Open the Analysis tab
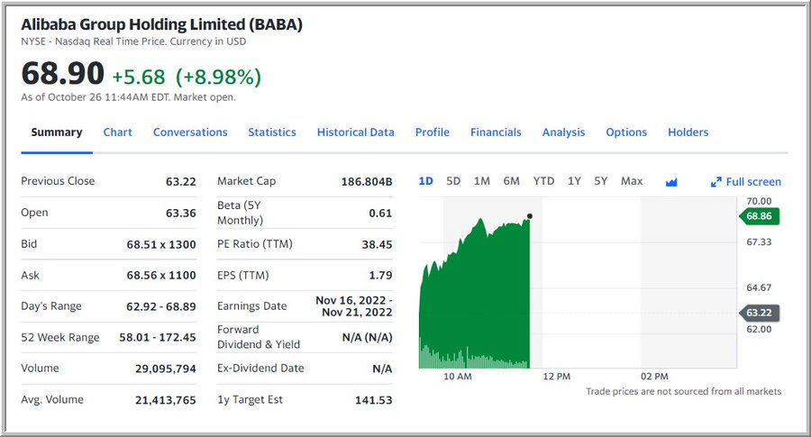This screenshot has width=811, height=437. click(564, 132)
